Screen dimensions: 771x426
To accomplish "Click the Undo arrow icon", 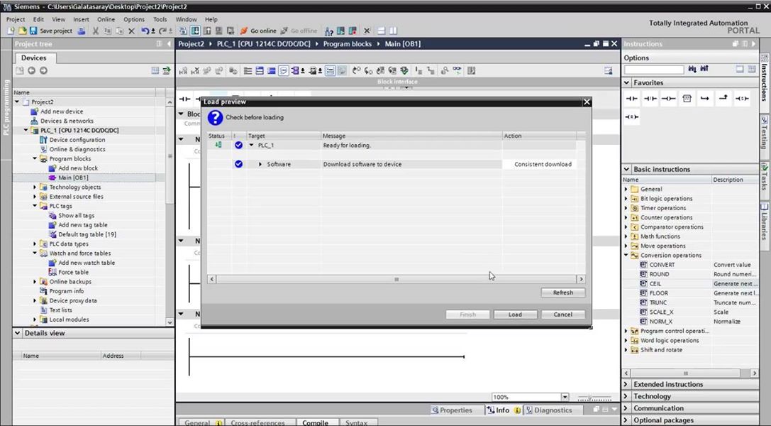I will [145, 31].
